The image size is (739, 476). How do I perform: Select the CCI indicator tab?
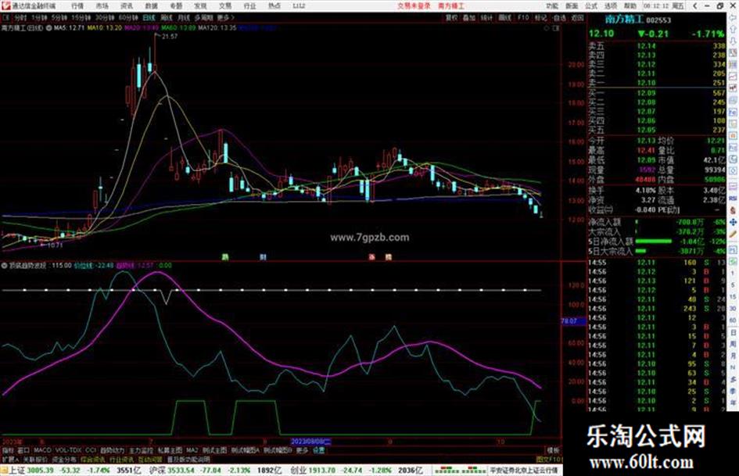click(91, 450)
